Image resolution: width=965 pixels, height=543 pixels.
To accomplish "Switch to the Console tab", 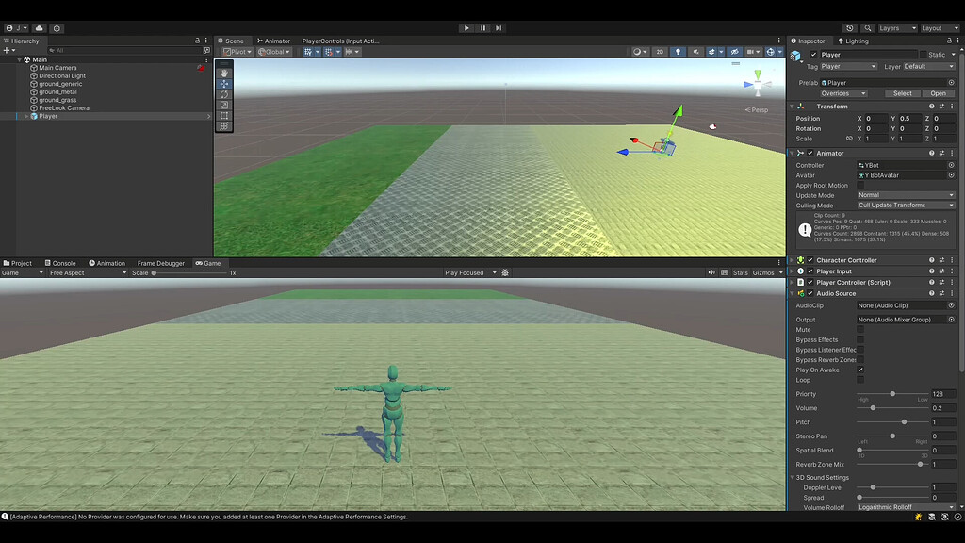I will point(60,263).
